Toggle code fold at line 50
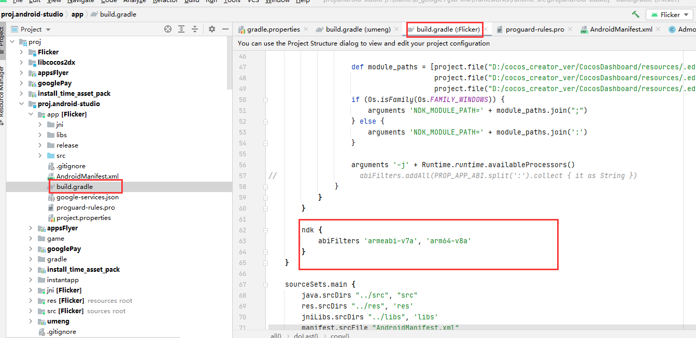Viewport: 696px width, 338px height. 265,99
